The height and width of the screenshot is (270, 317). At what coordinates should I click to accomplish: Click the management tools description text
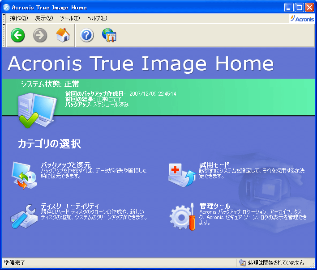[253, 217]
